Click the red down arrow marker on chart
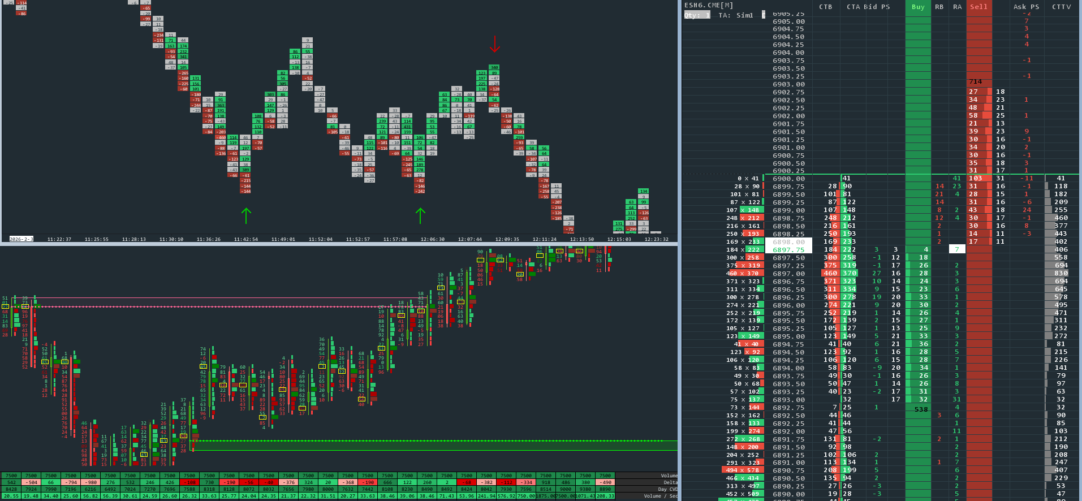1082x501 pixels. point(495,44)
